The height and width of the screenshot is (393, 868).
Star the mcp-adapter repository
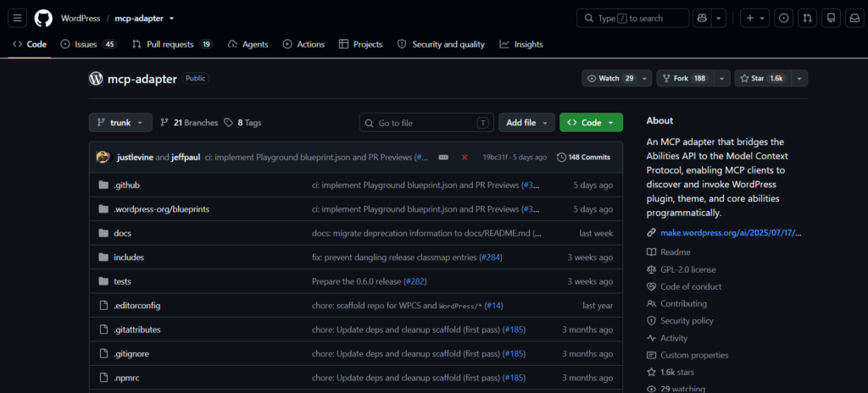point(763,79)
